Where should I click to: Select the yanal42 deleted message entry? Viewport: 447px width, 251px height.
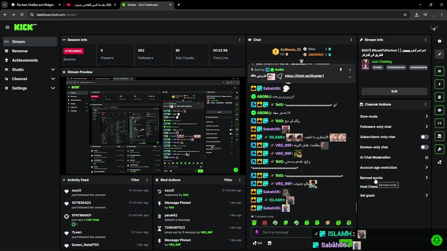[199, 218]
